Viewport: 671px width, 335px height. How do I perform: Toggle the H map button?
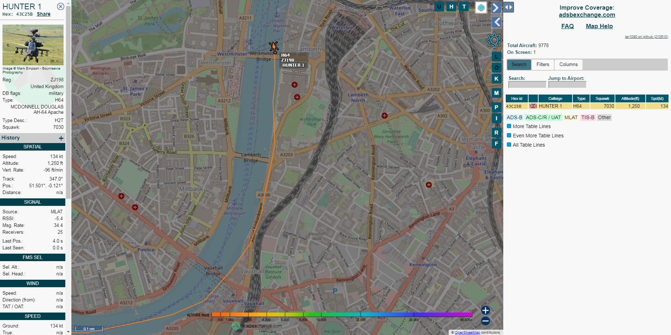451,6
